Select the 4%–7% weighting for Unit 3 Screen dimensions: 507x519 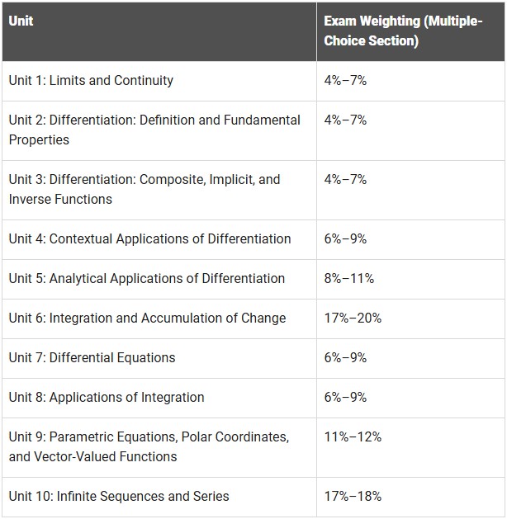pos(345,179)
